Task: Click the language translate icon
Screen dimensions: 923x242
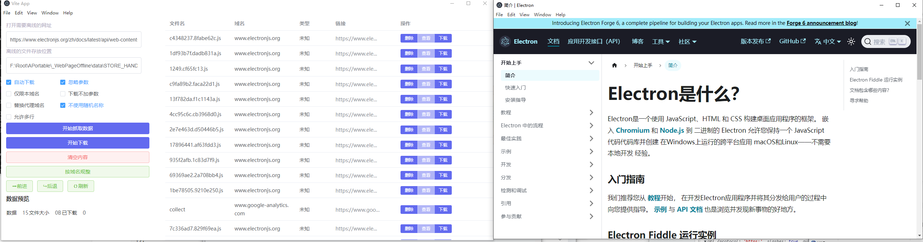Action: pyautogui.click(x=818, y=41)
